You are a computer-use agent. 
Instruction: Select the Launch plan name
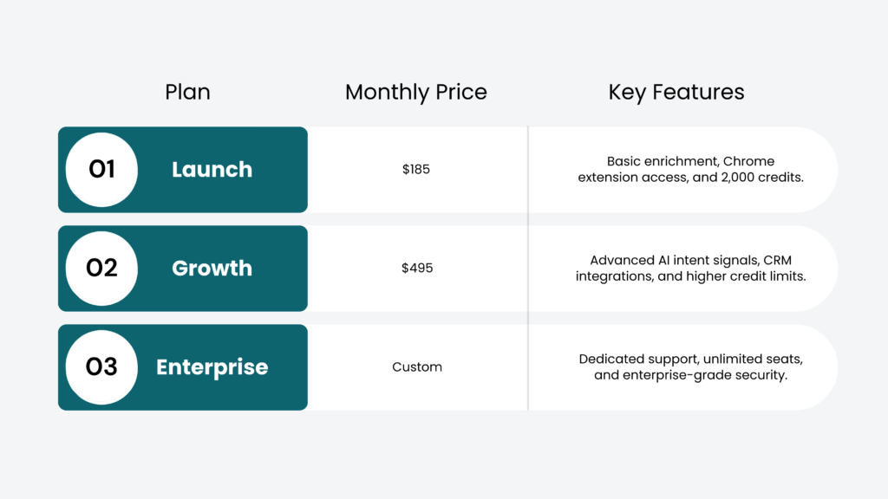[x=212, y=170]
